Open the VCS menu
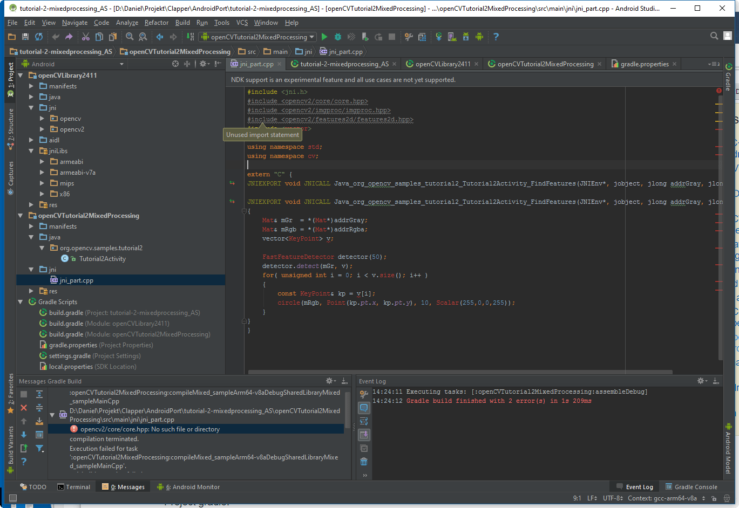This screenshot has height=508, width=739. click(x=242, y=23)
